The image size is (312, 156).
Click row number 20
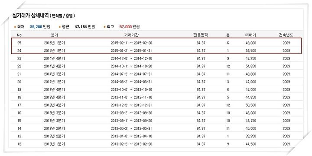pos(19,82)
